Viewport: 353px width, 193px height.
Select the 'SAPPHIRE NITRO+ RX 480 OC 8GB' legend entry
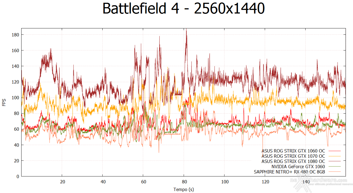289,172
